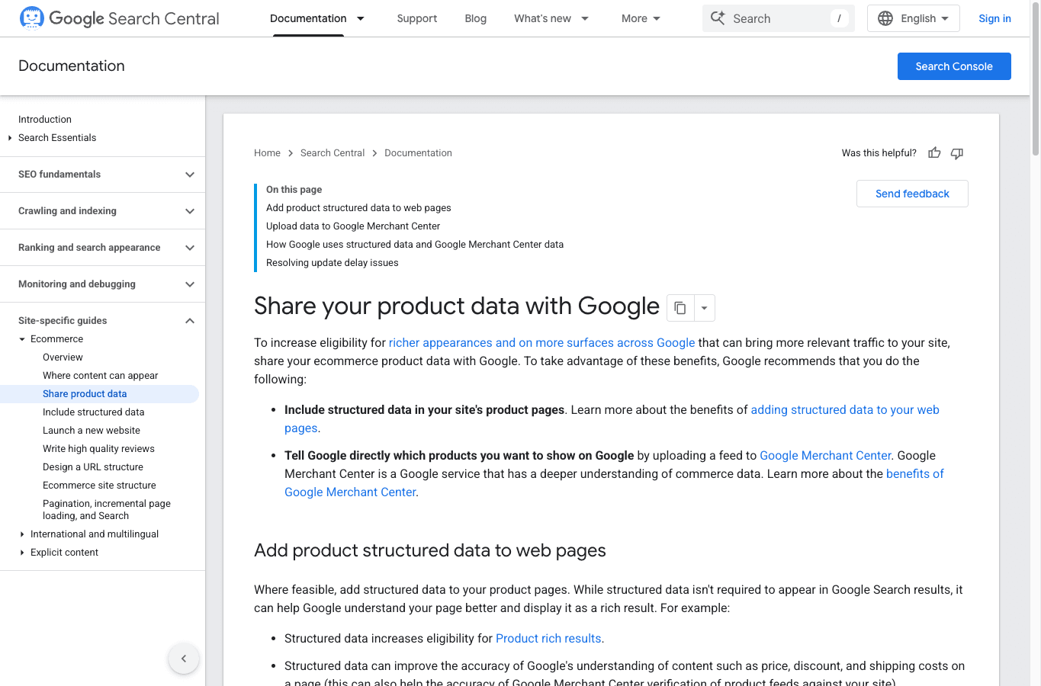Open the English language selector
The width and height of the screenshot is (1041, 686).
914,18
